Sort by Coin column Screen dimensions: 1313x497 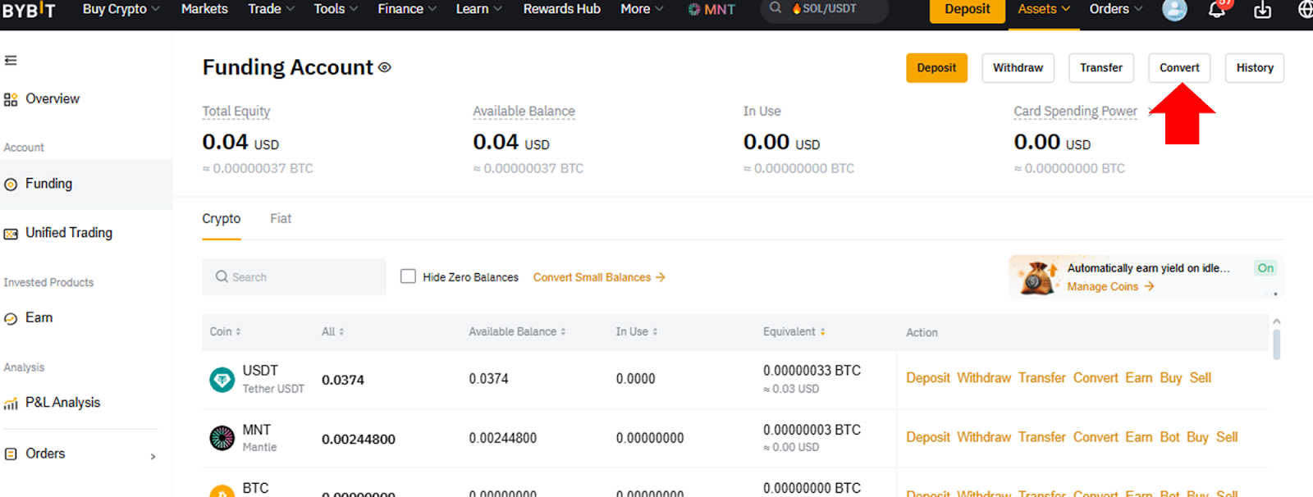(x=225, y=332)
